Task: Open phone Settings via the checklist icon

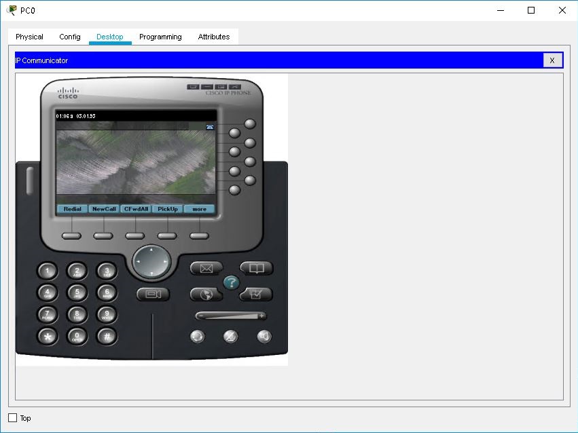Action: (x=256, y=295)
